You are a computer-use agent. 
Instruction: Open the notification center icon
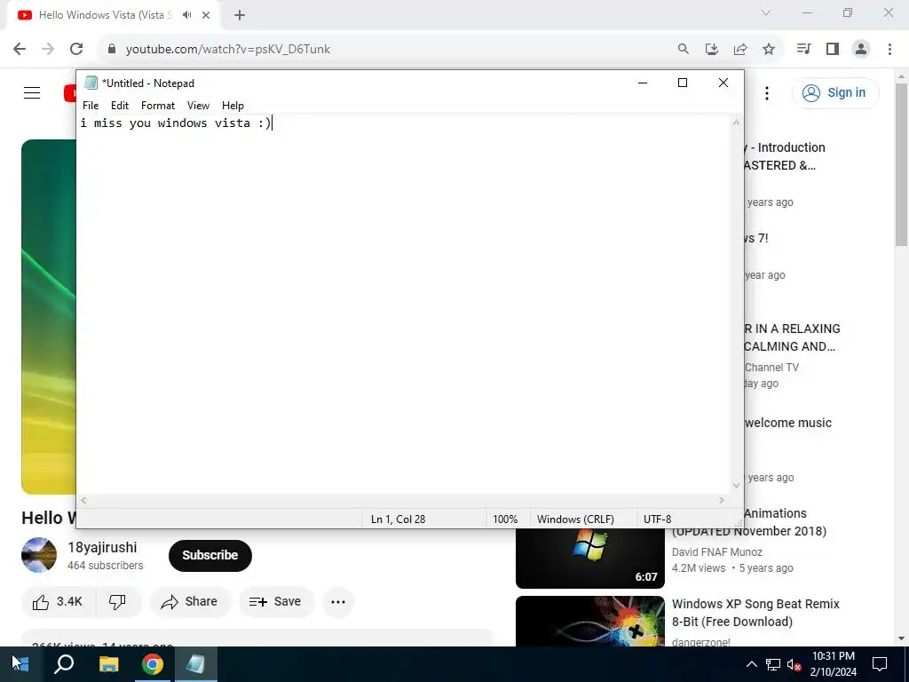tap(880, 664)
